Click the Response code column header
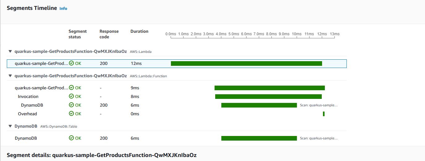Image resolution: width=425 pixels, height=161 pixels. click(109, 34)
